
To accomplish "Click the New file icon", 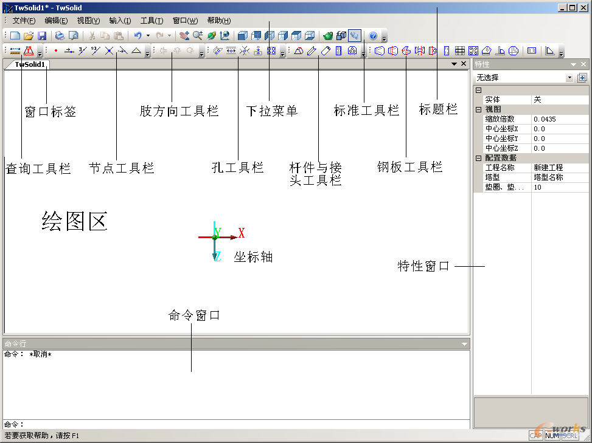I will tap(15, 36).
